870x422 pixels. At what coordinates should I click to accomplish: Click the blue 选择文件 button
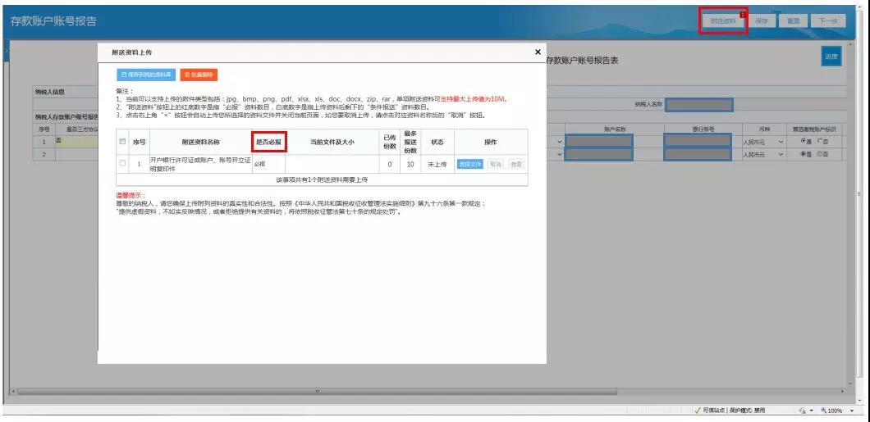[x=469, y=164]
